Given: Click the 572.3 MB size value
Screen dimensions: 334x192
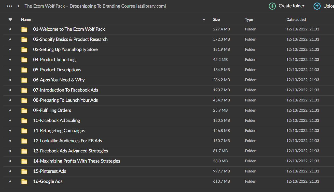Looking at the screenshot, I should 221,39.
